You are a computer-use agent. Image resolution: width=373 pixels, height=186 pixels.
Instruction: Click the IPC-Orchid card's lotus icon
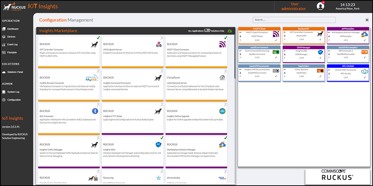(x=364, y=71)
